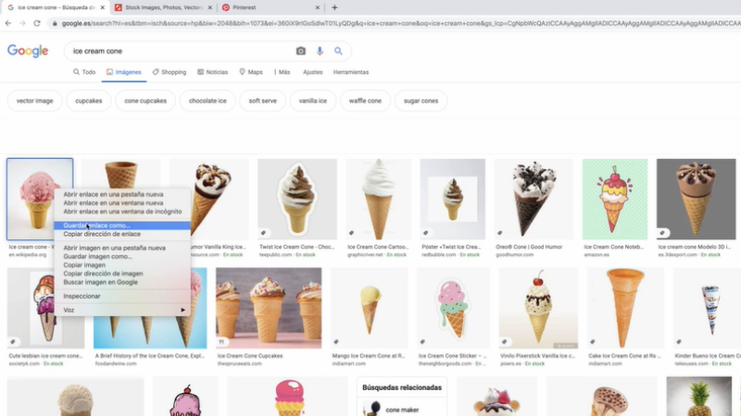
Task: Open the Ice Cream Cone Sticker thumbnail
Action: [453, 308]
